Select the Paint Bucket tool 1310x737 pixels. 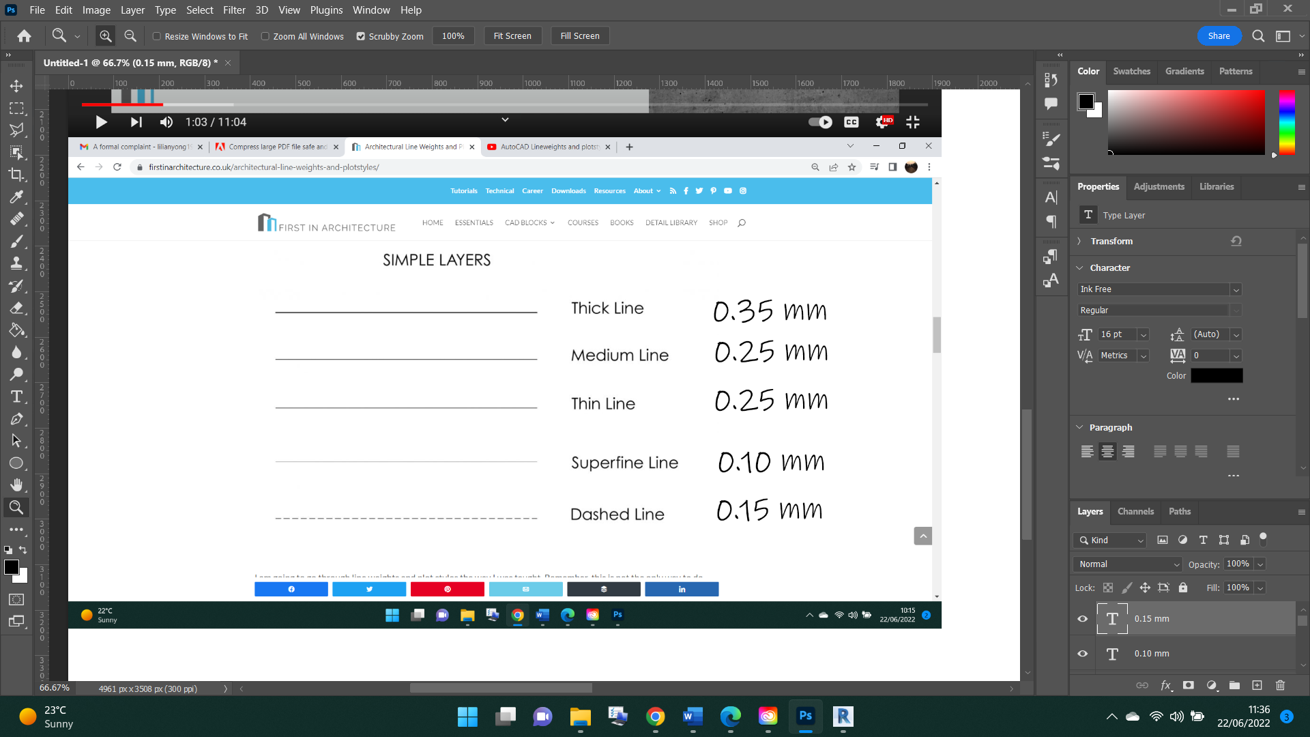(x=16, y=330)
